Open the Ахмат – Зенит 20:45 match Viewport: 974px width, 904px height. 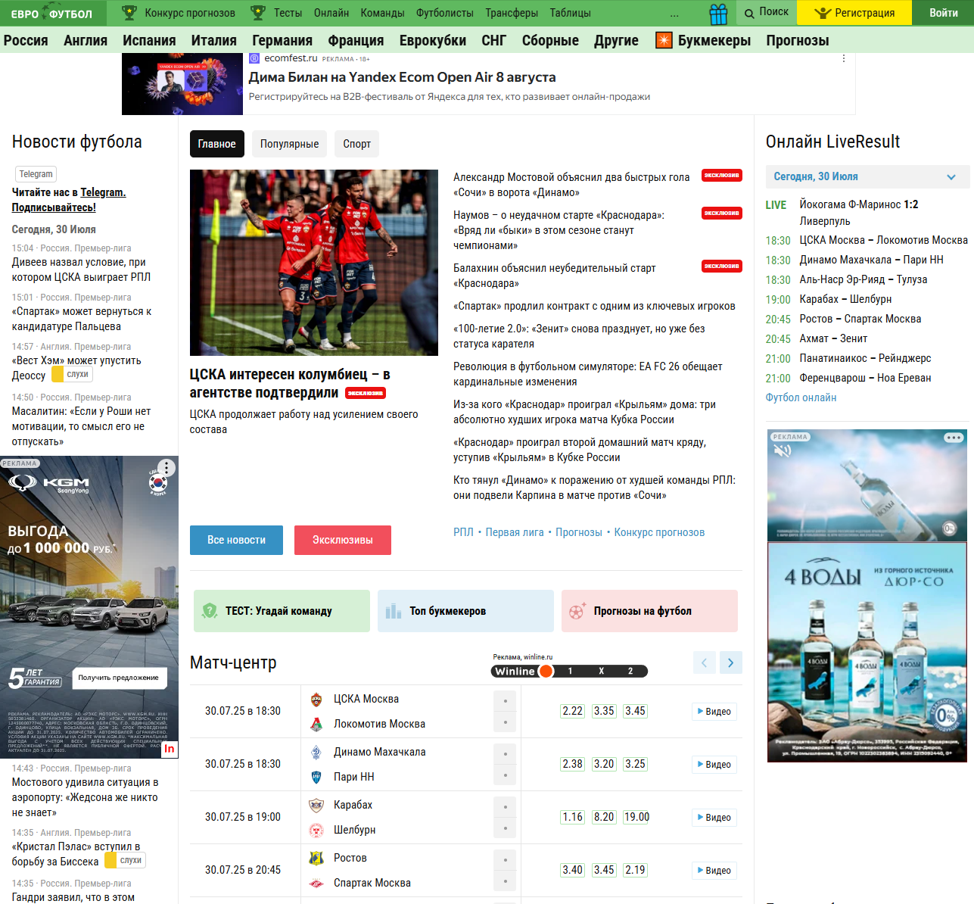tap(833, 339)
